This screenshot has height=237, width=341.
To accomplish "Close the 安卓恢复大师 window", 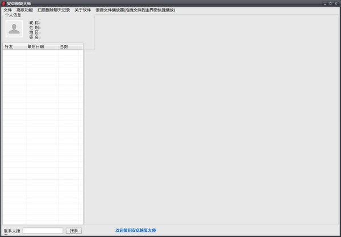I will (x=336, y=3).
